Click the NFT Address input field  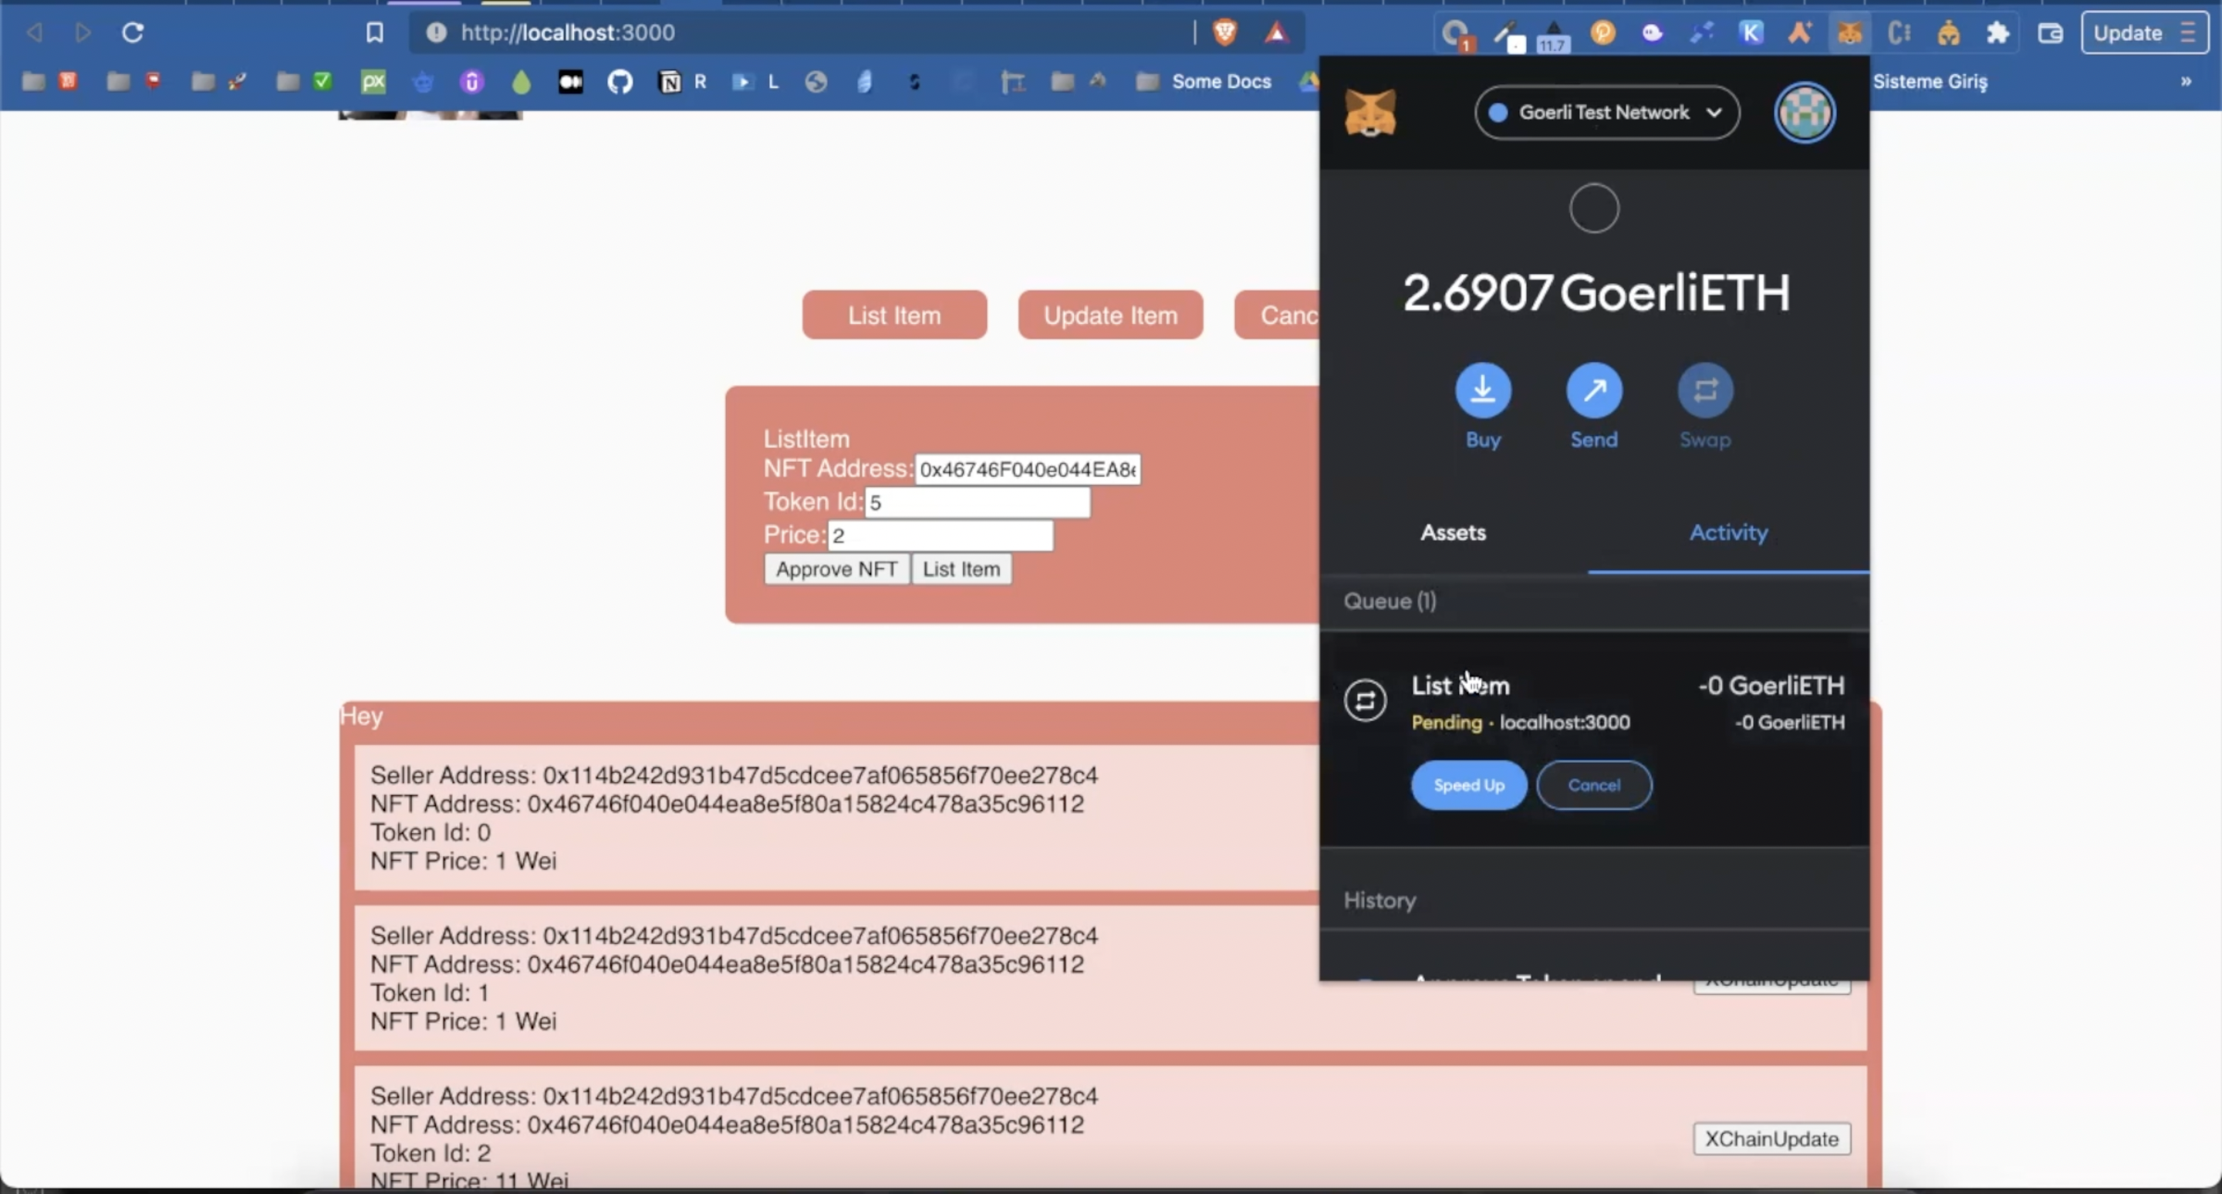pyautogui.click(x=1029, y=469)
